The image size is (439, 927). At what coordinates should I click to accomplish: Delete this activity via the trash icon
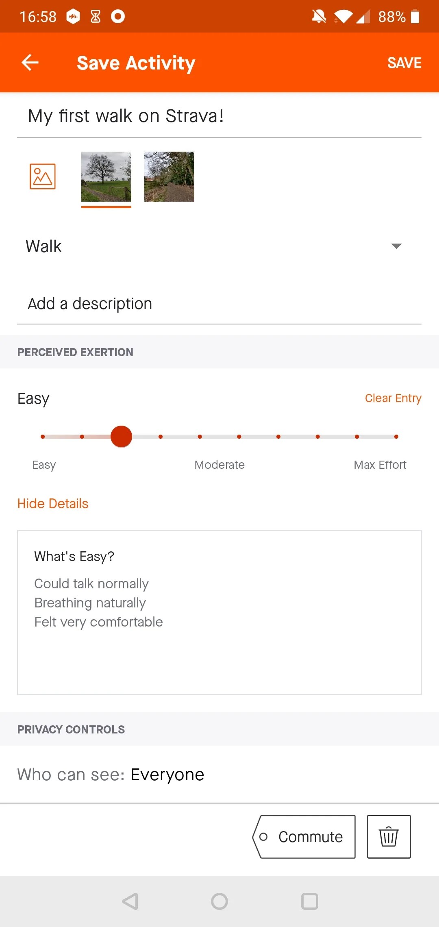pyautogui.click(x=389, y=837)
